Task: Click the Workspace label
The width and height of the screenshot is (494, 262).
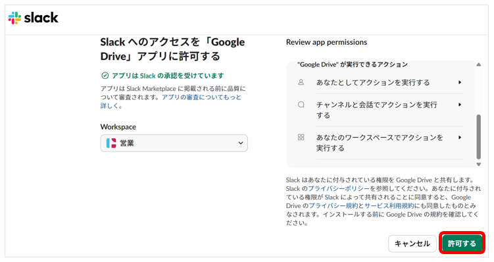Action: pos(118,127)
